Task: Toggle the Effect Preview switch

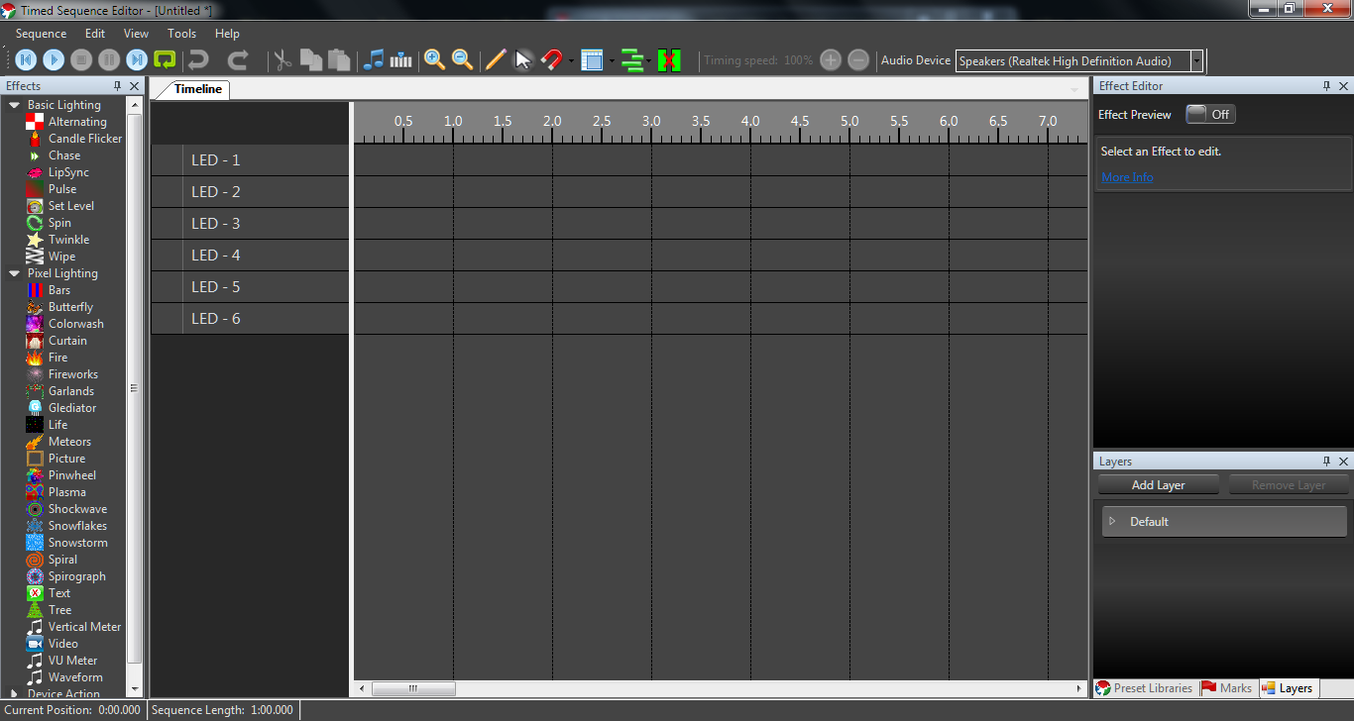Action: (1210, 115)
